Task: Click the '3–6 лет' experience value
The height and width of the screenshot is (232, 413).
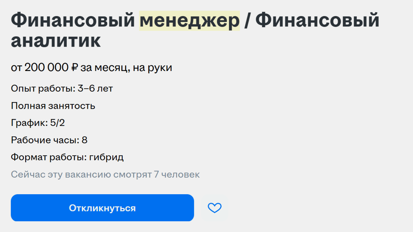Action: pos(95,88)
